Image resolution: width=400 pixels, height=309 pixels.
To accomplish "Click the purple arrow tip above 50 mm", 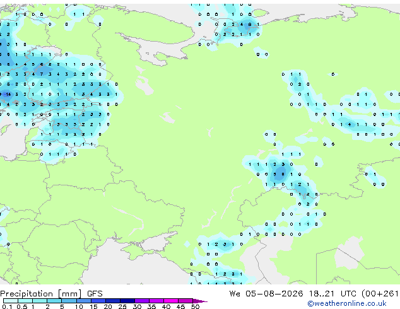I will [200, 301].
